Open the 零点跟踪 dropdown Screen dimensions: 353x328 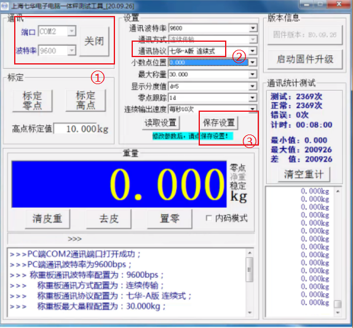pyautogui.click(x=253, y=98)
